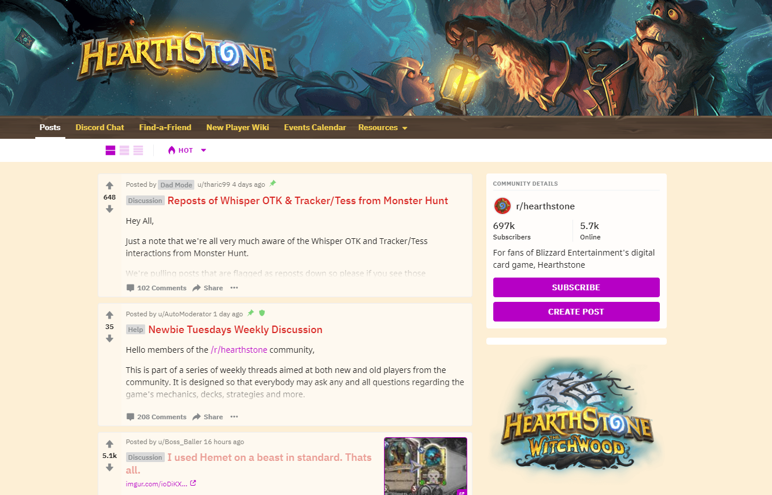
Task: Downvote the Newbie Tuesdays Weekly Discussion post
Action: [x=109, y=338]
